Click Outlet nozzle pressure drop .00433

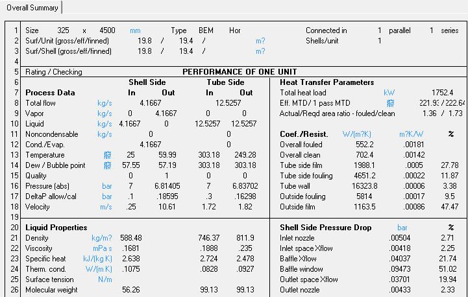pyautogui.click(x=400, y=290)
